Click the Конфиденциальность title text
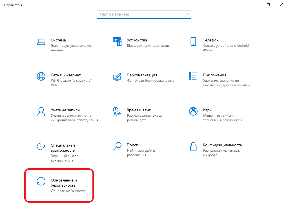The height and width of the screenshot is (208, 288). pos(222,145)
